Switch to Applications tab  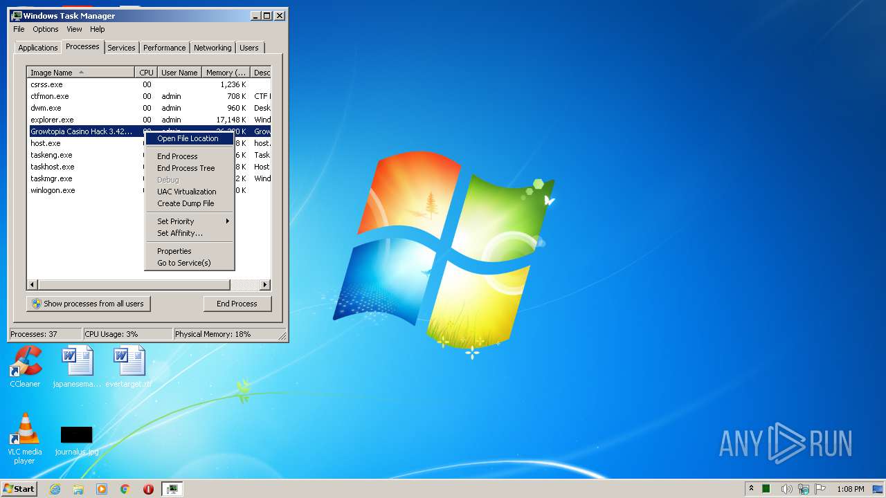(x=37, y=48)
